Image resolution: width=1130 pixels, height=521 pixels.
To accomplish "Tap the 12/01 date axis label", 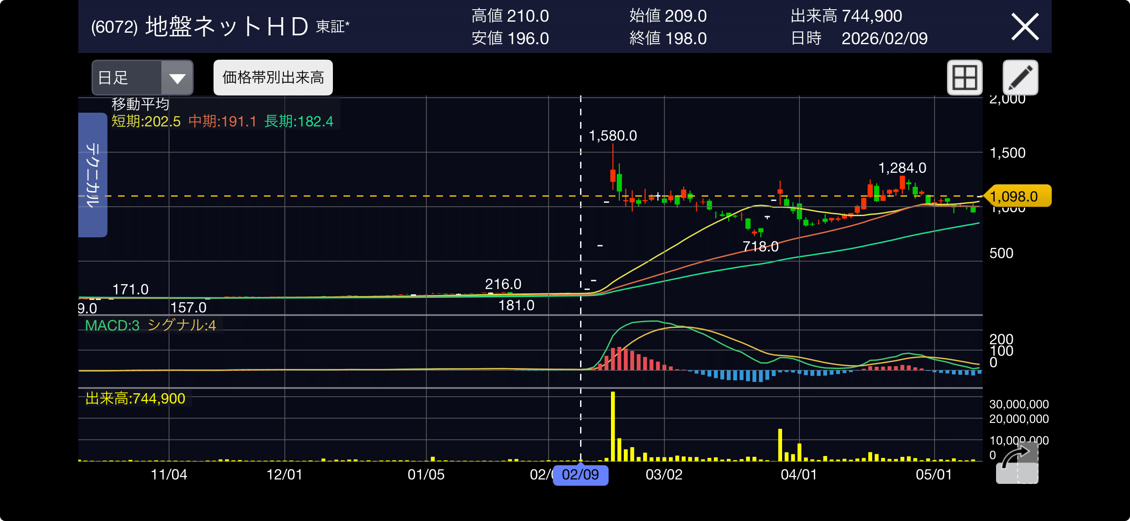I will pos(285,475).
